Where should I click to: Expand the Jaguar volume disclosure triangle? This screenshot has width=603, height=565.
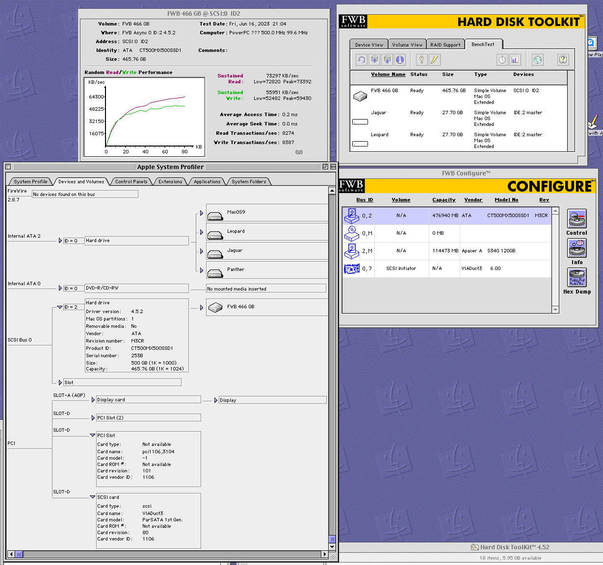click(202, 251)
